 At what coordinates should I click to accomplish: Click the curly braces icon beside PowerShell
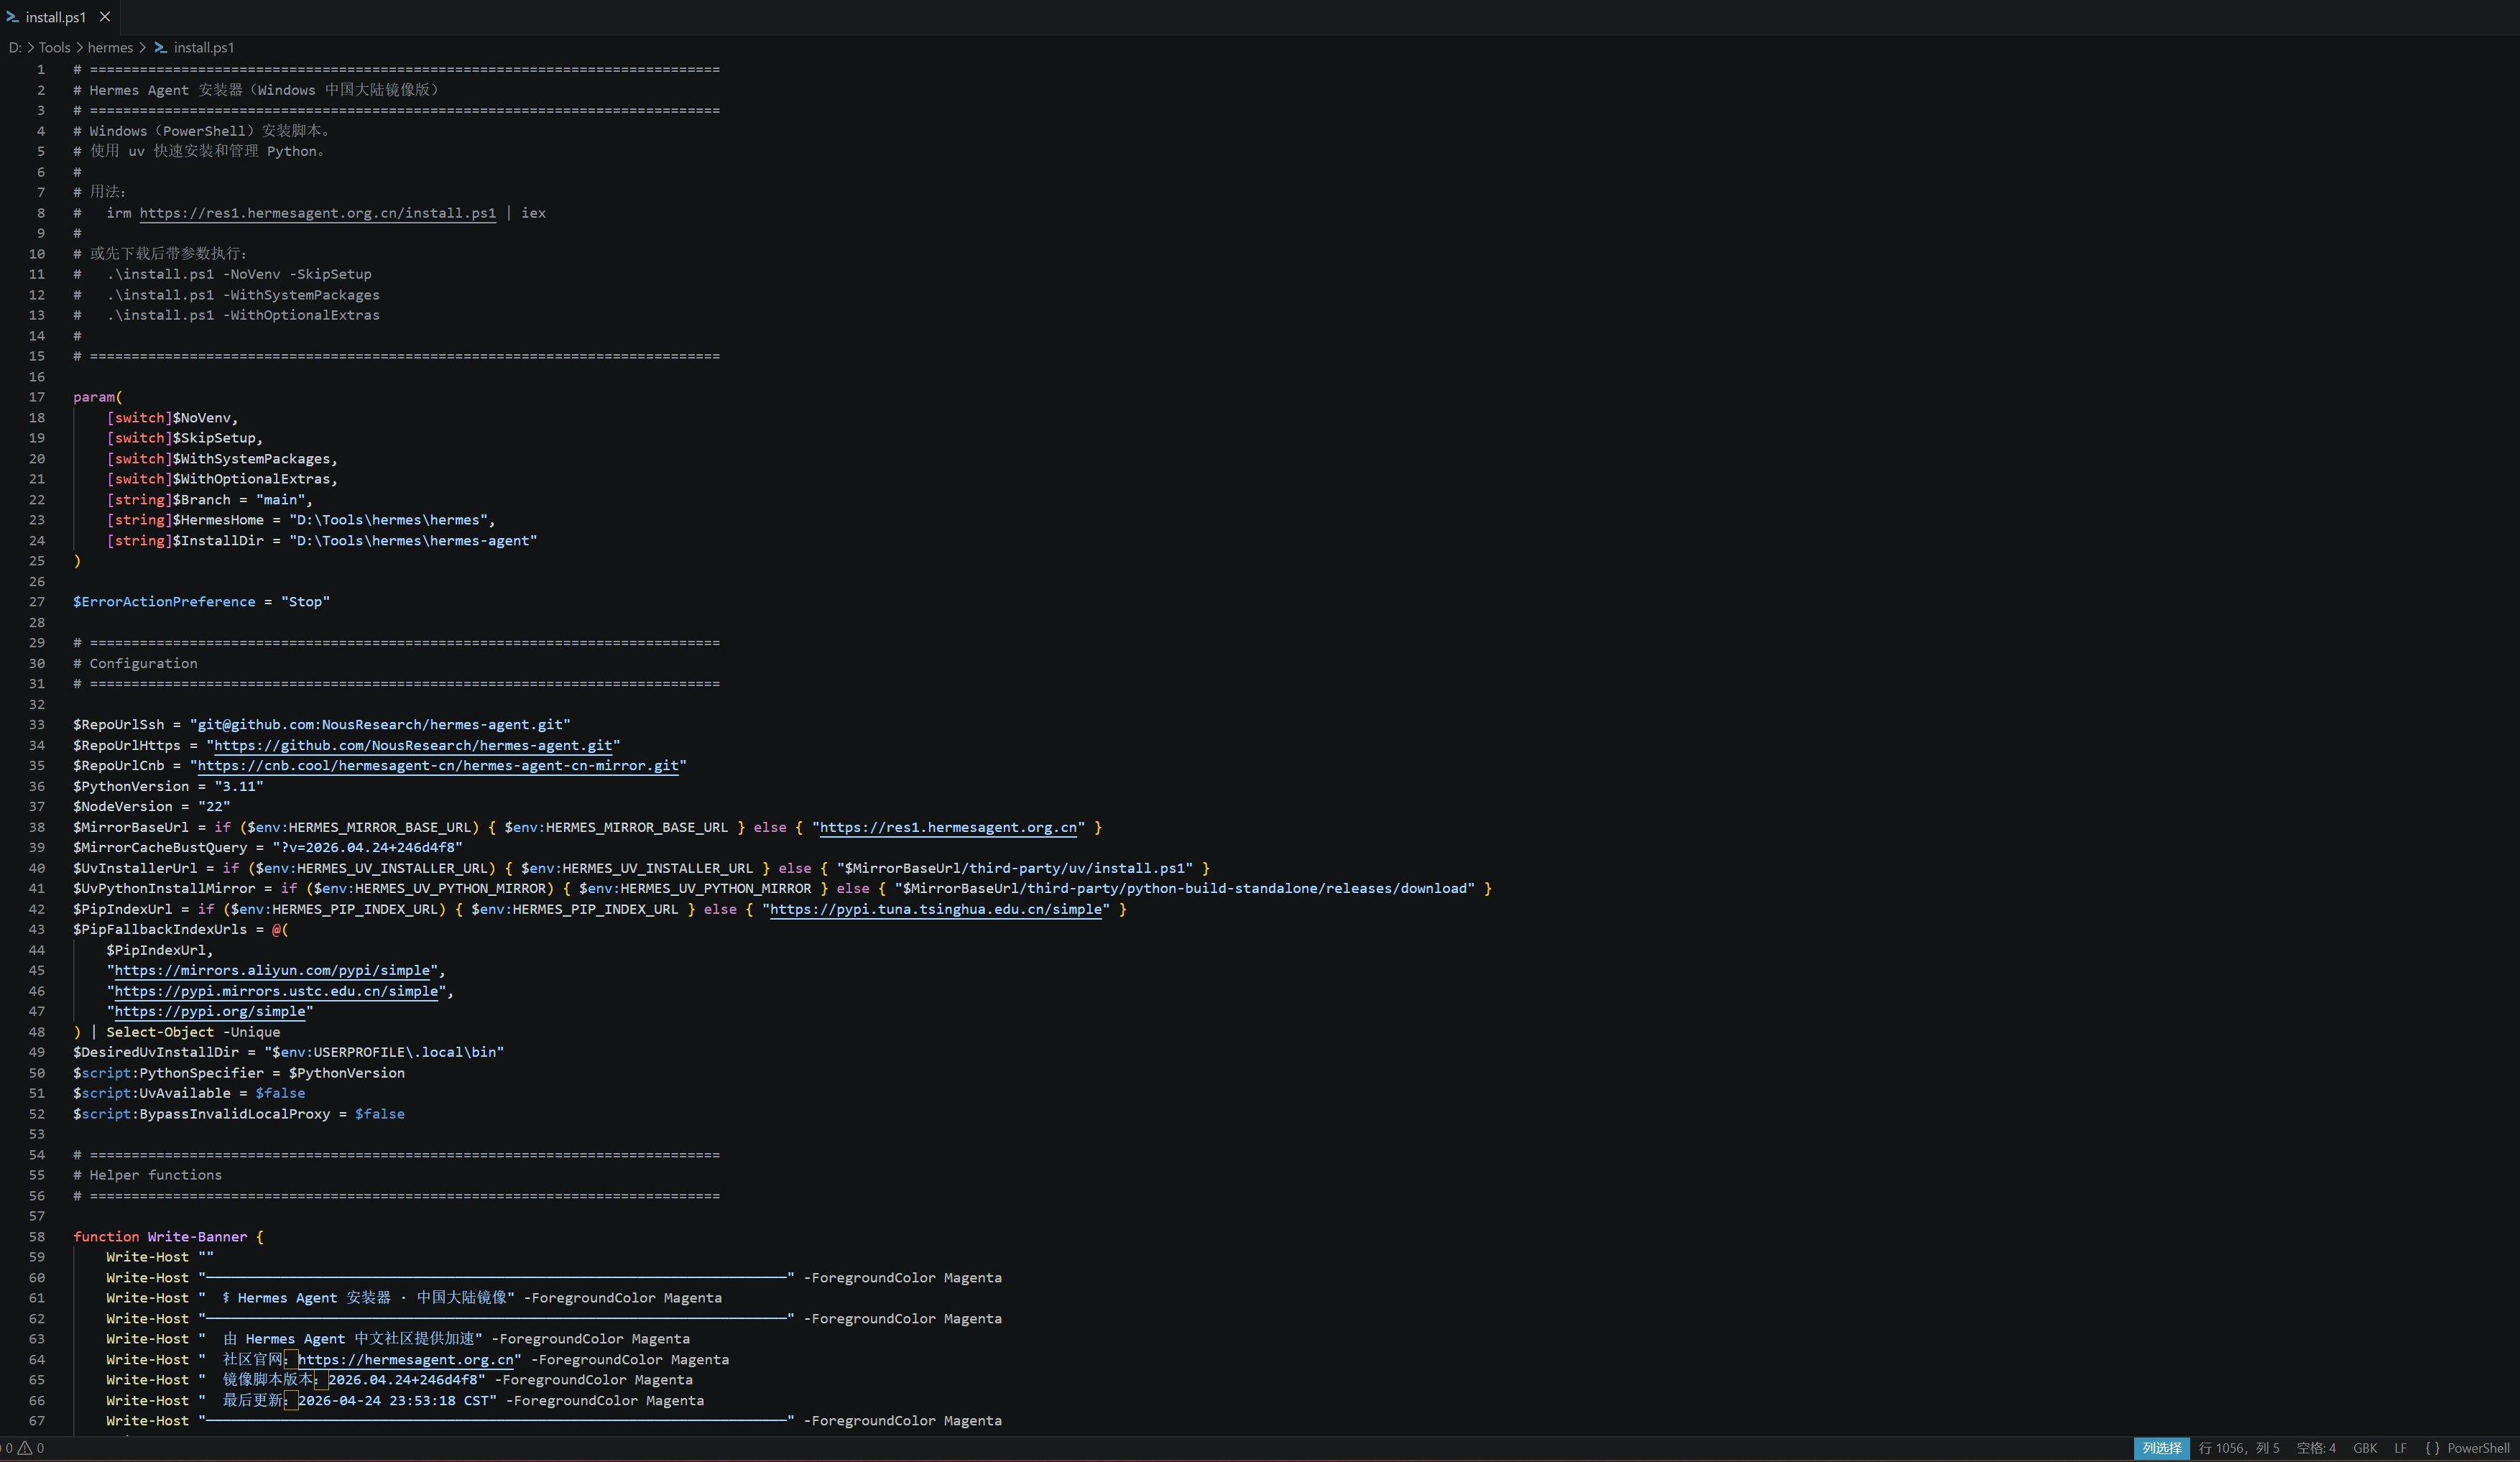pyautogui.click(x=2432, y=1448)
